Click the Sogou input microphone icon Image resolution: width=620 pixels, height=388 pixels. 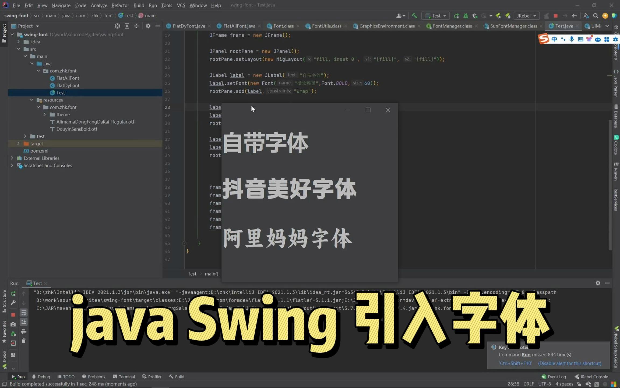(571, 39)
